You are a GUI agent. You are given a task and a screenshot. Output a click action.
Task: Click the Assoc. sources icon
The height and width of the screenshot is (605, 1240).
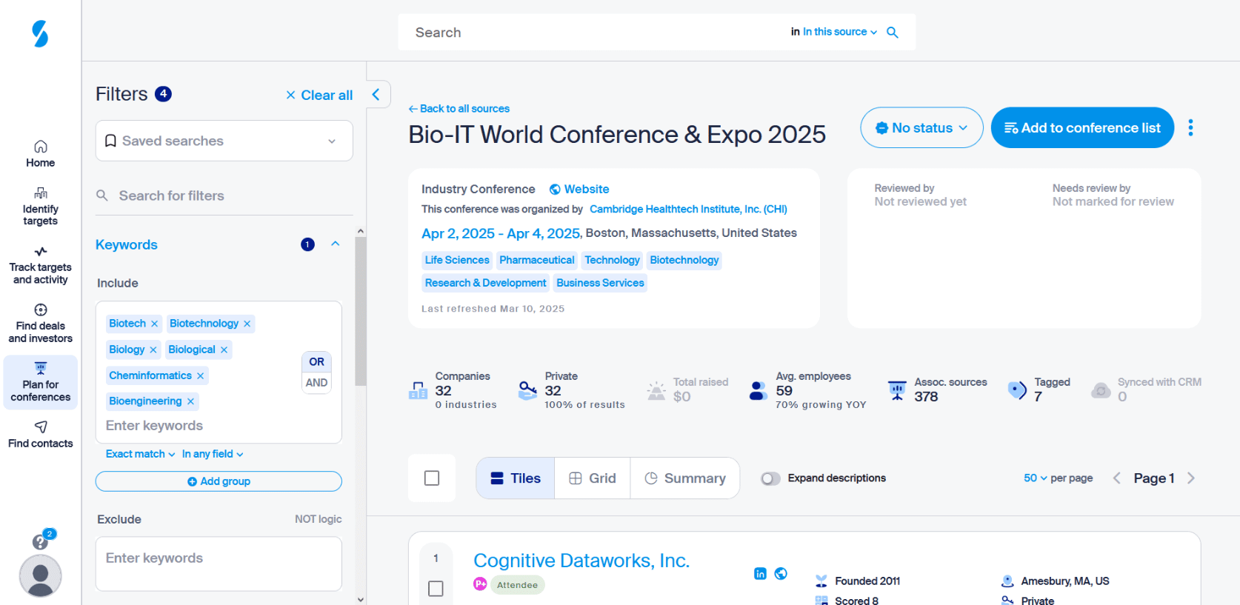click(x=897, y=390)
